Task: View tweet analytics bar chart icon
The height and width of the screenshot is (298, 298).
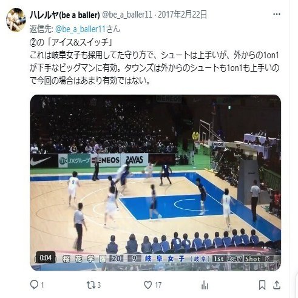Action: [x=205, y=285]
